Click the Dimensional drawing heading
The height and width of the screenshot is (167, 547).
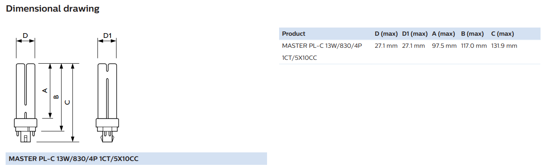click(x=53, y=8)
